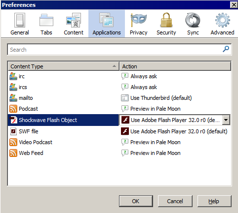Click inside the Search field
Screen dimensions: 238x213
point(115,50)
